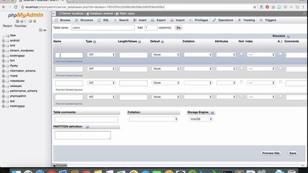The image size is (308, 173).
Task: Click the reload navigation green icon
Action: click(x=35, y=21)
